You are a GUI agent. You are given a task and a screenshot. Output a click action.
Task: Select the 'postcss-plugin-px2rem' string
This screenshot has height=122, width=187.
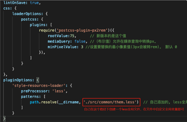(x=82, y=30)
